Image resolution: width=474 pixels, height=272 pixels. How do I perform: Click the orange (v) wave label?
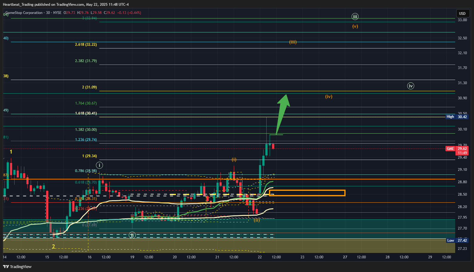click(355, 26)
